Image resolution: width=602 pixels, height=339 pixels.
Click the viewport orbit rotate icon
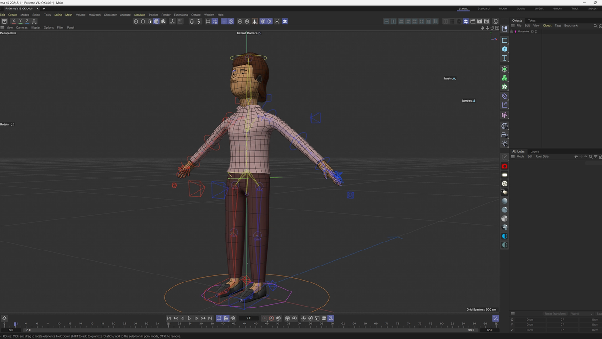click(x=492, y=28)
